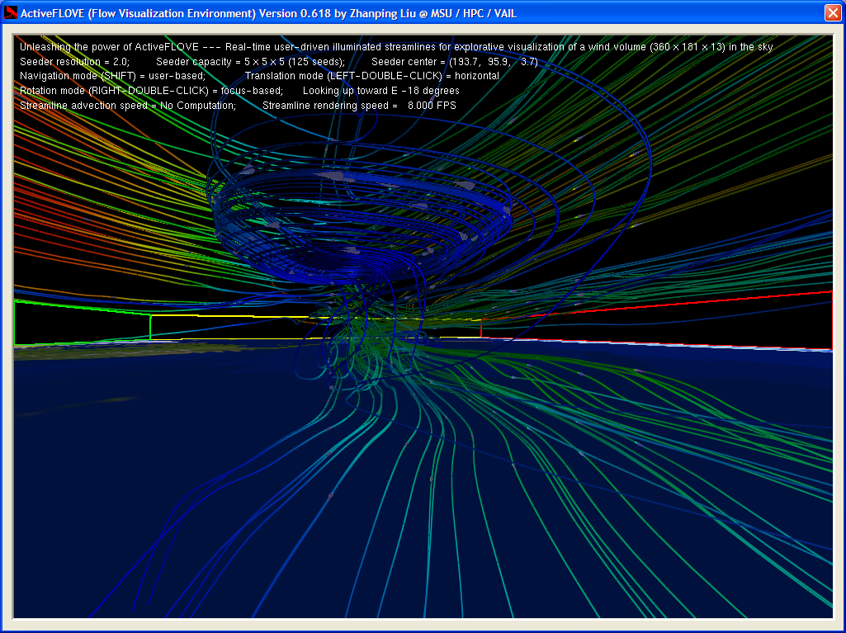Click the short green vertical bounding box edge
This screenshot has height=633, width=846.
150,327
